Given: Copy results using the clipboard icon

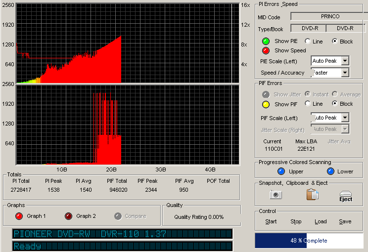Looking at the screenshot, I should point(313,194).
